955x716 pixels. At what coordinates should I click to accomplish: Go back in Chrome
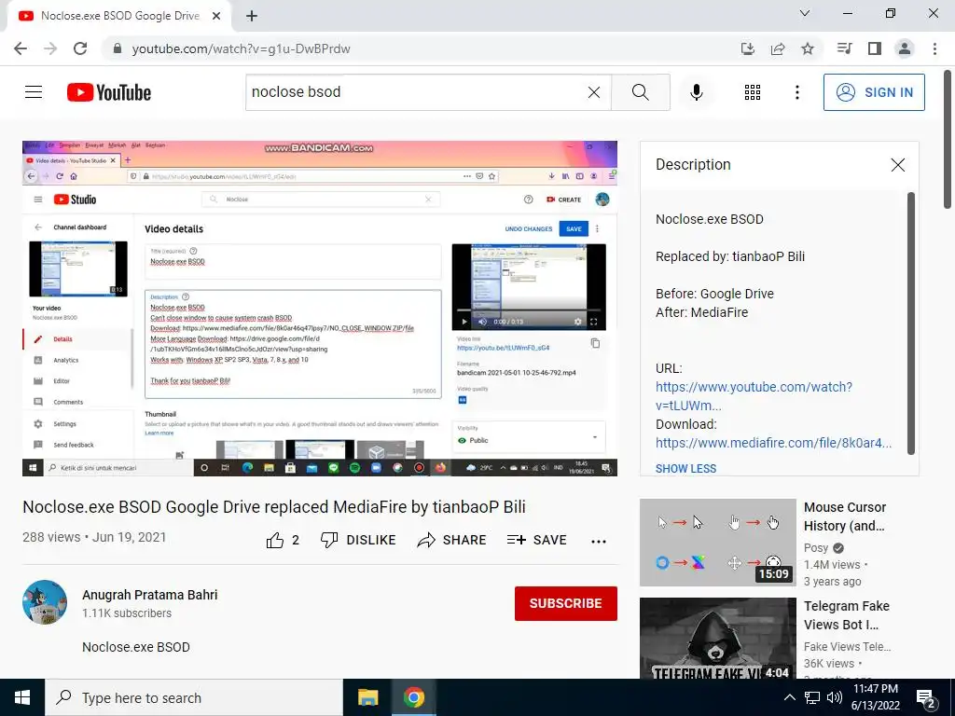(21, 48)
